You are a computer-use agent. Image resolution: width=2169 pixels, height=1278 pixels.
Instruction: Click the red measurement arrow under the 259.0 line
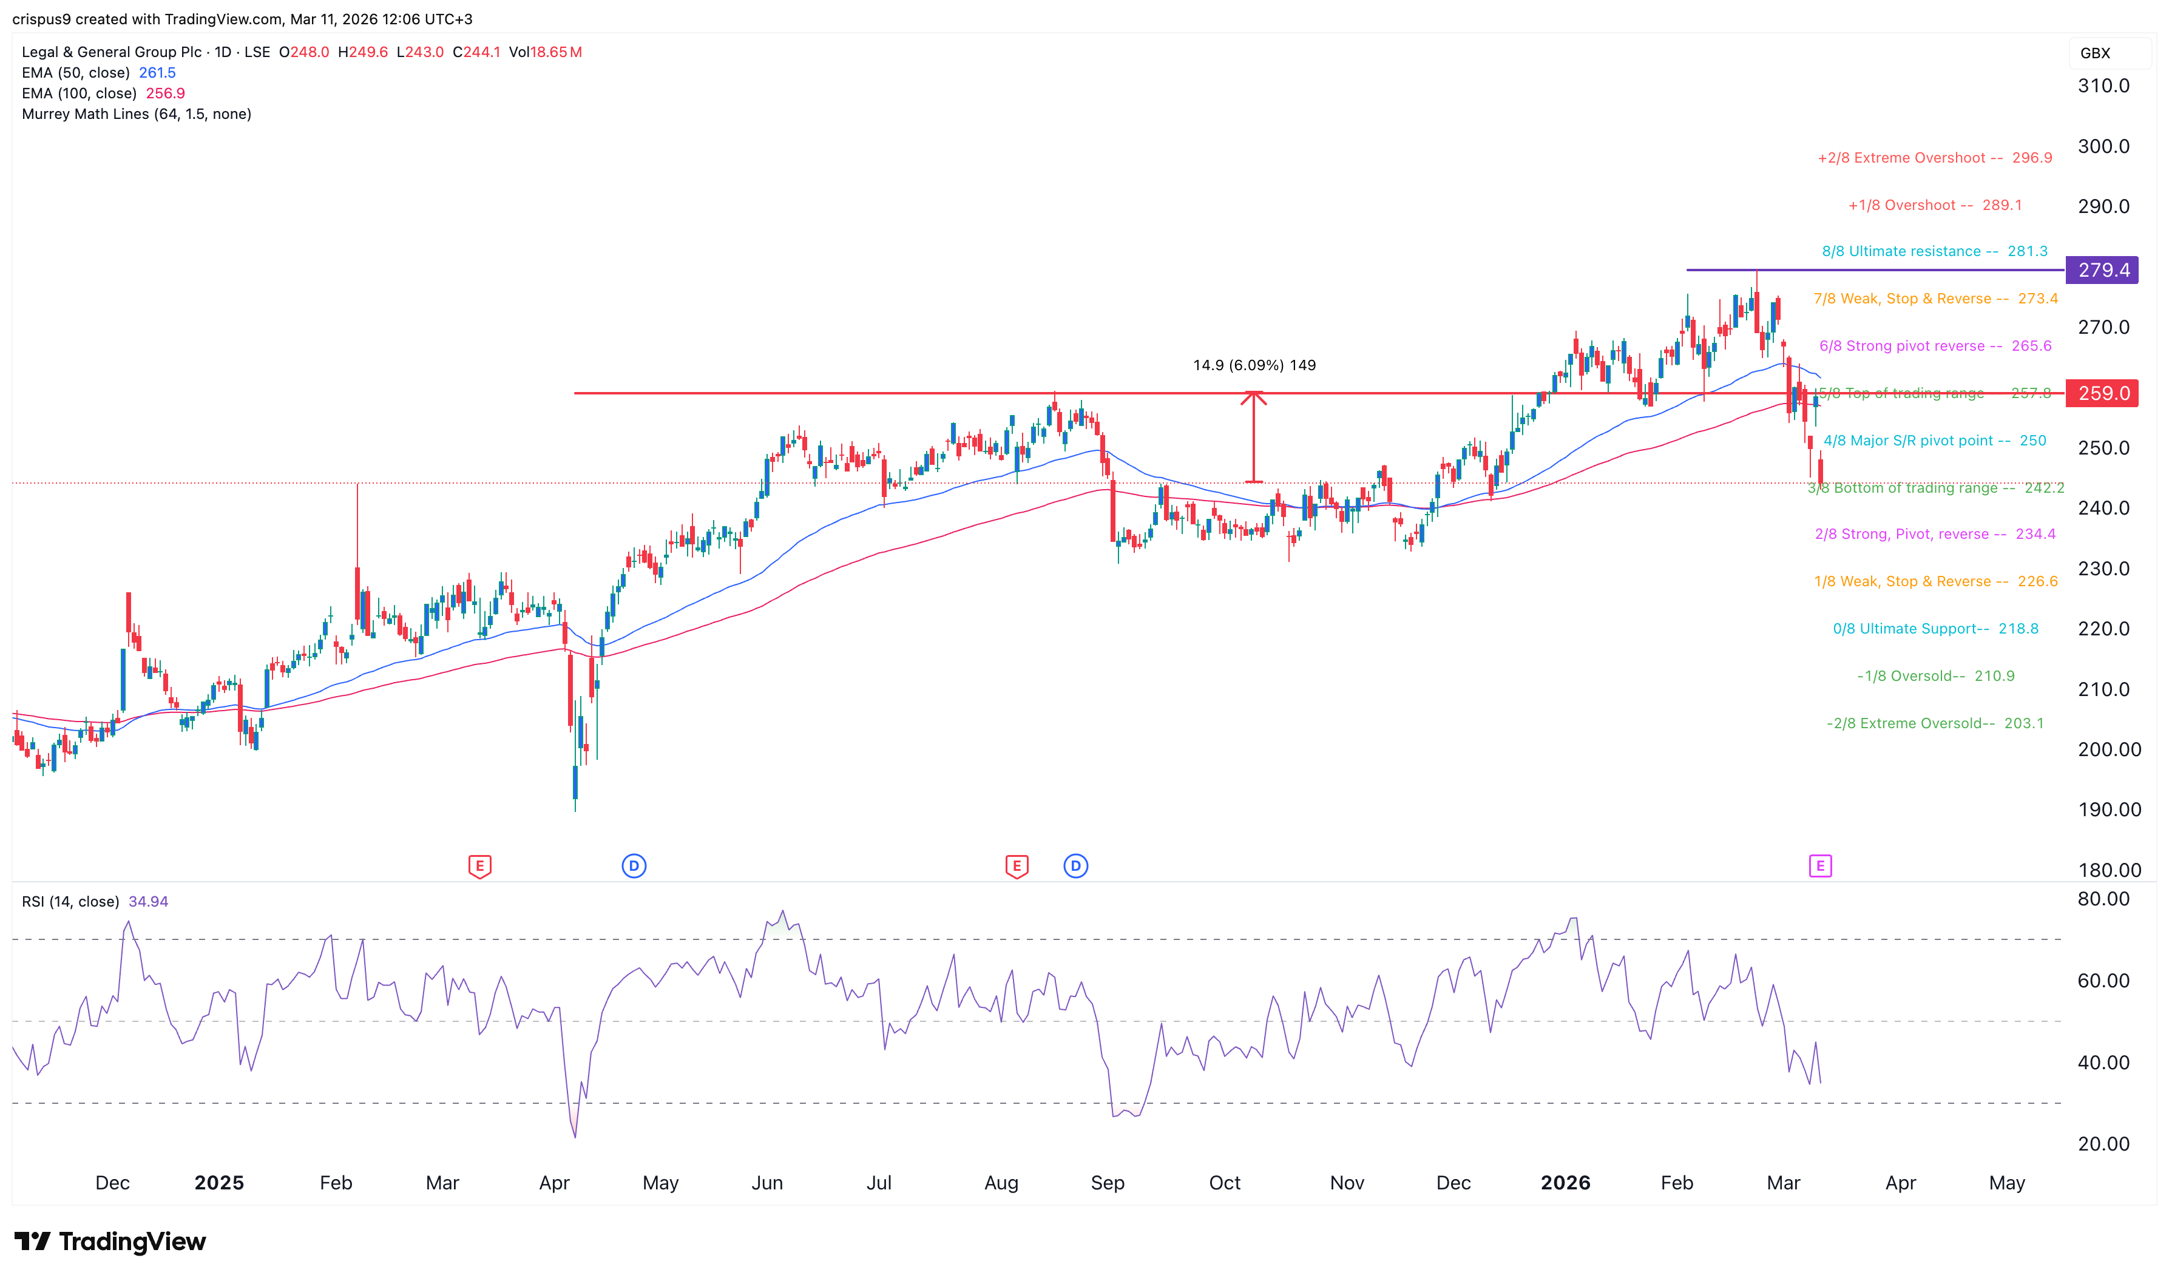tap(1254, 437)
